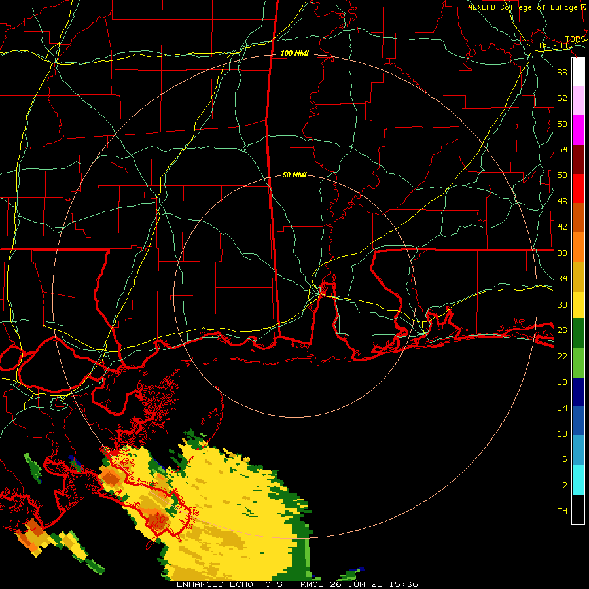
Task: Select the burnt orange legend band
Action: click(x=578, y=218)
